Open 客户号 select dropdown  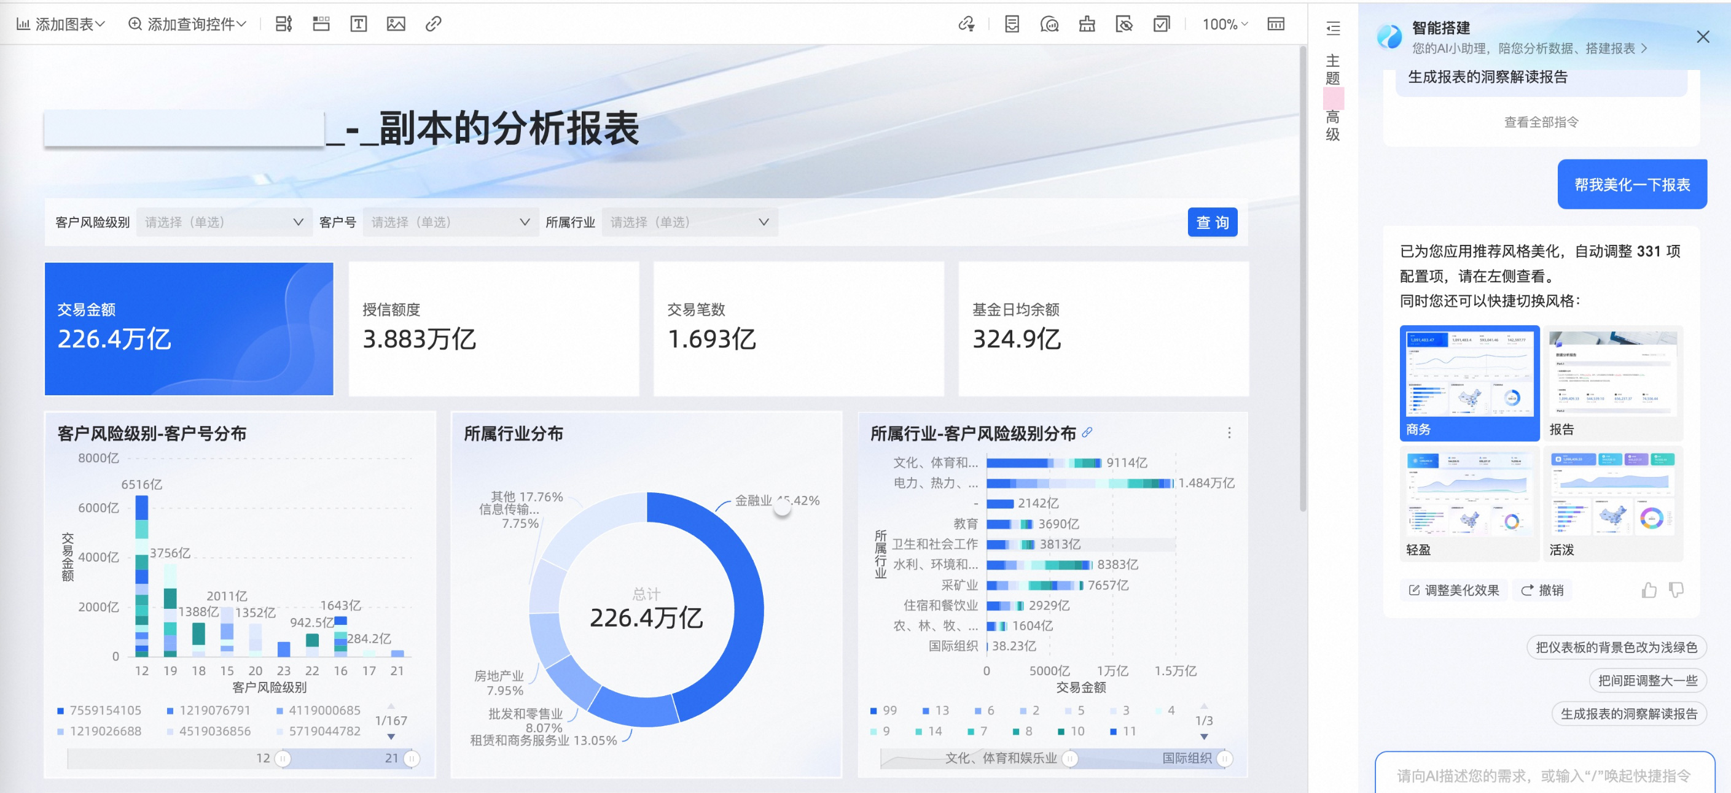(x=450, y=222)
